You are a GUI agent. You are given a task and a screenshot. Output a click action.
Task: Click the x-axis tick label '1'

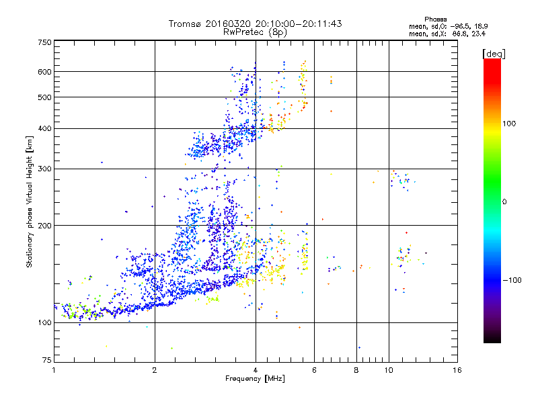click(x=54, y=370)
